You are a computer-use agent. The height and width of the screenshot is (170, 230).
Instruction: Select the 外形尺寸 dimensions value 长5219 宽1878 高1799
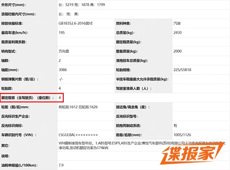[x=83, y=5]
